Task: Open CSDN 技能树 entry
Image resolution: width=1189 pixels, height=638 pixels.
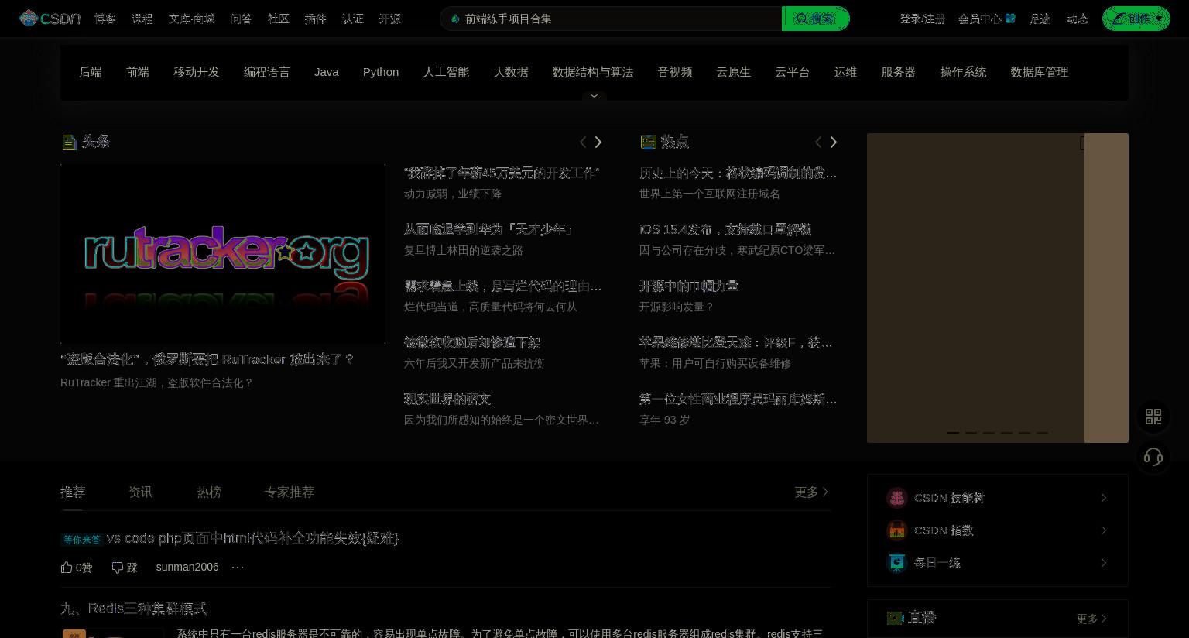Action: click(x=998, y=498)
